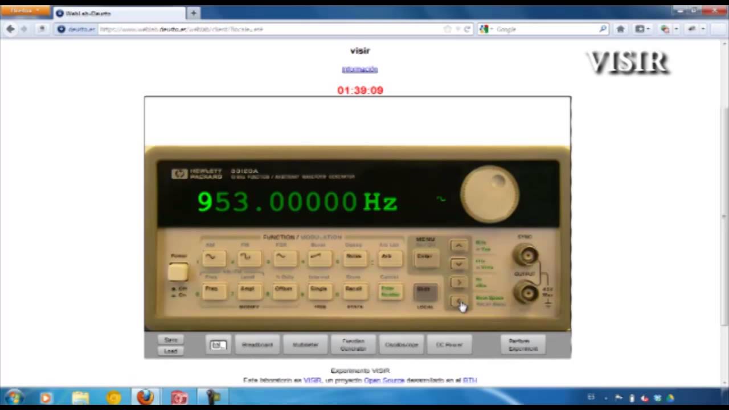
Task: Switch to the Function Generator view
Action: pos(353,345)
